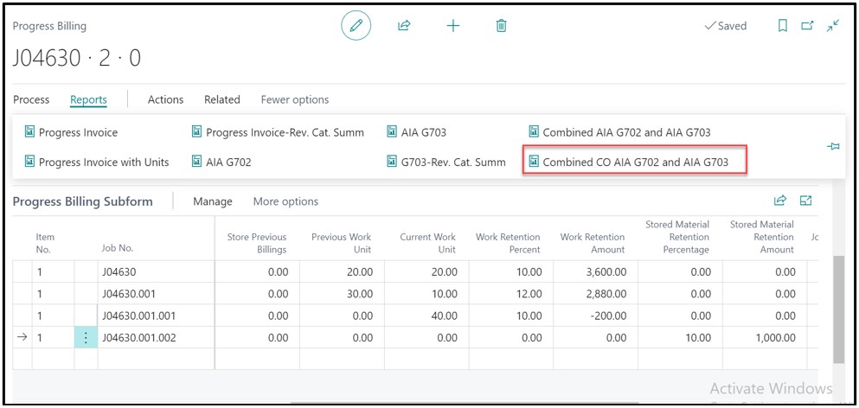Click the collapse arrows icon
This screenshot has width=859, height=408.
coord(832,26)
